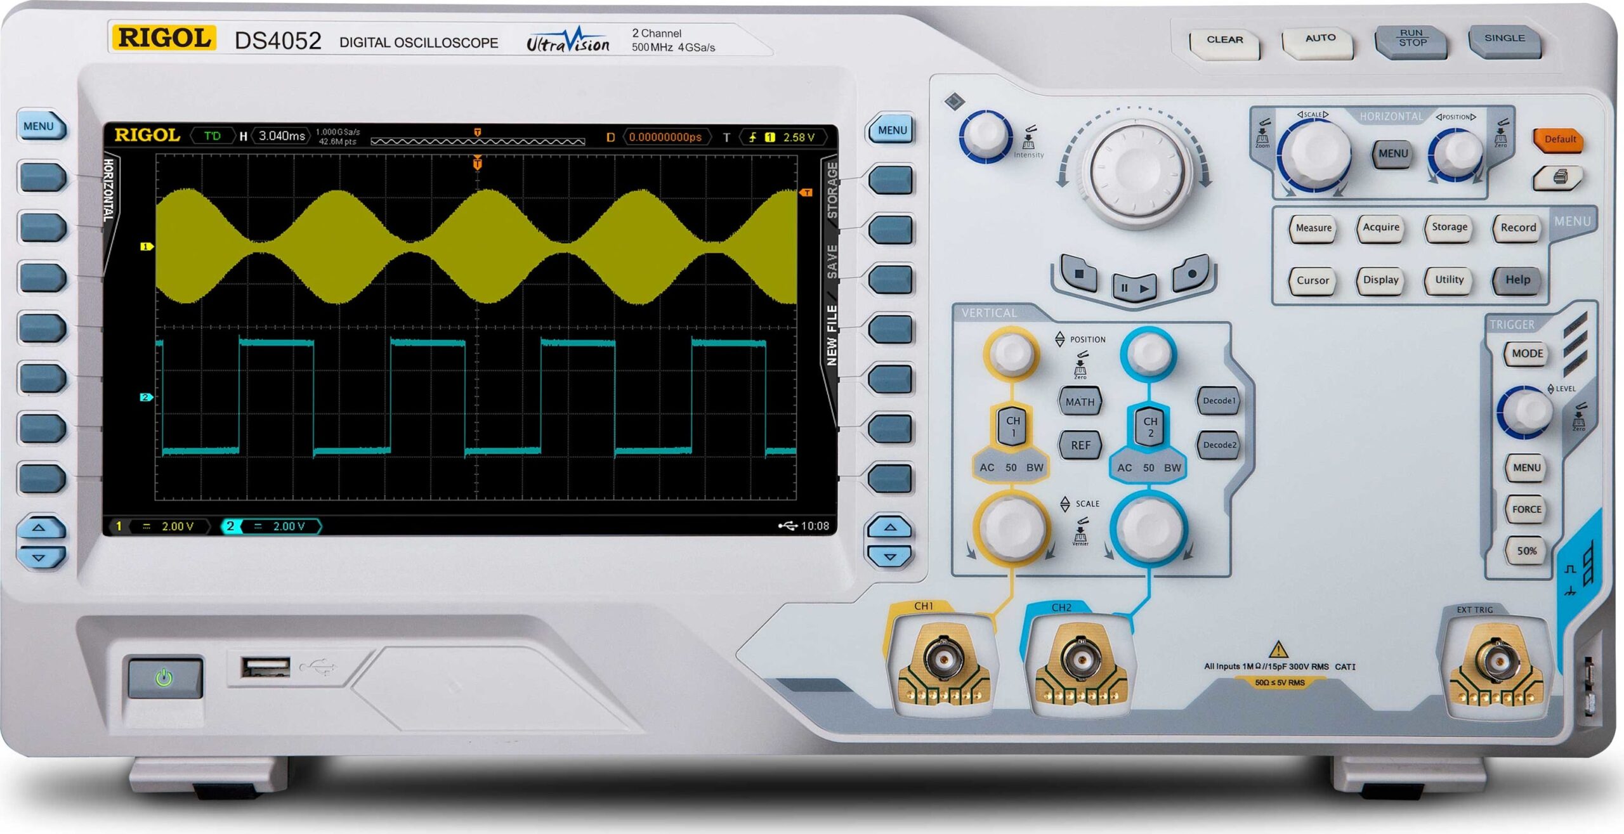This screenshot has width=1624, height=834.
Task: Click the channel 1 ground marker on screen
Action: pos(147,247)
